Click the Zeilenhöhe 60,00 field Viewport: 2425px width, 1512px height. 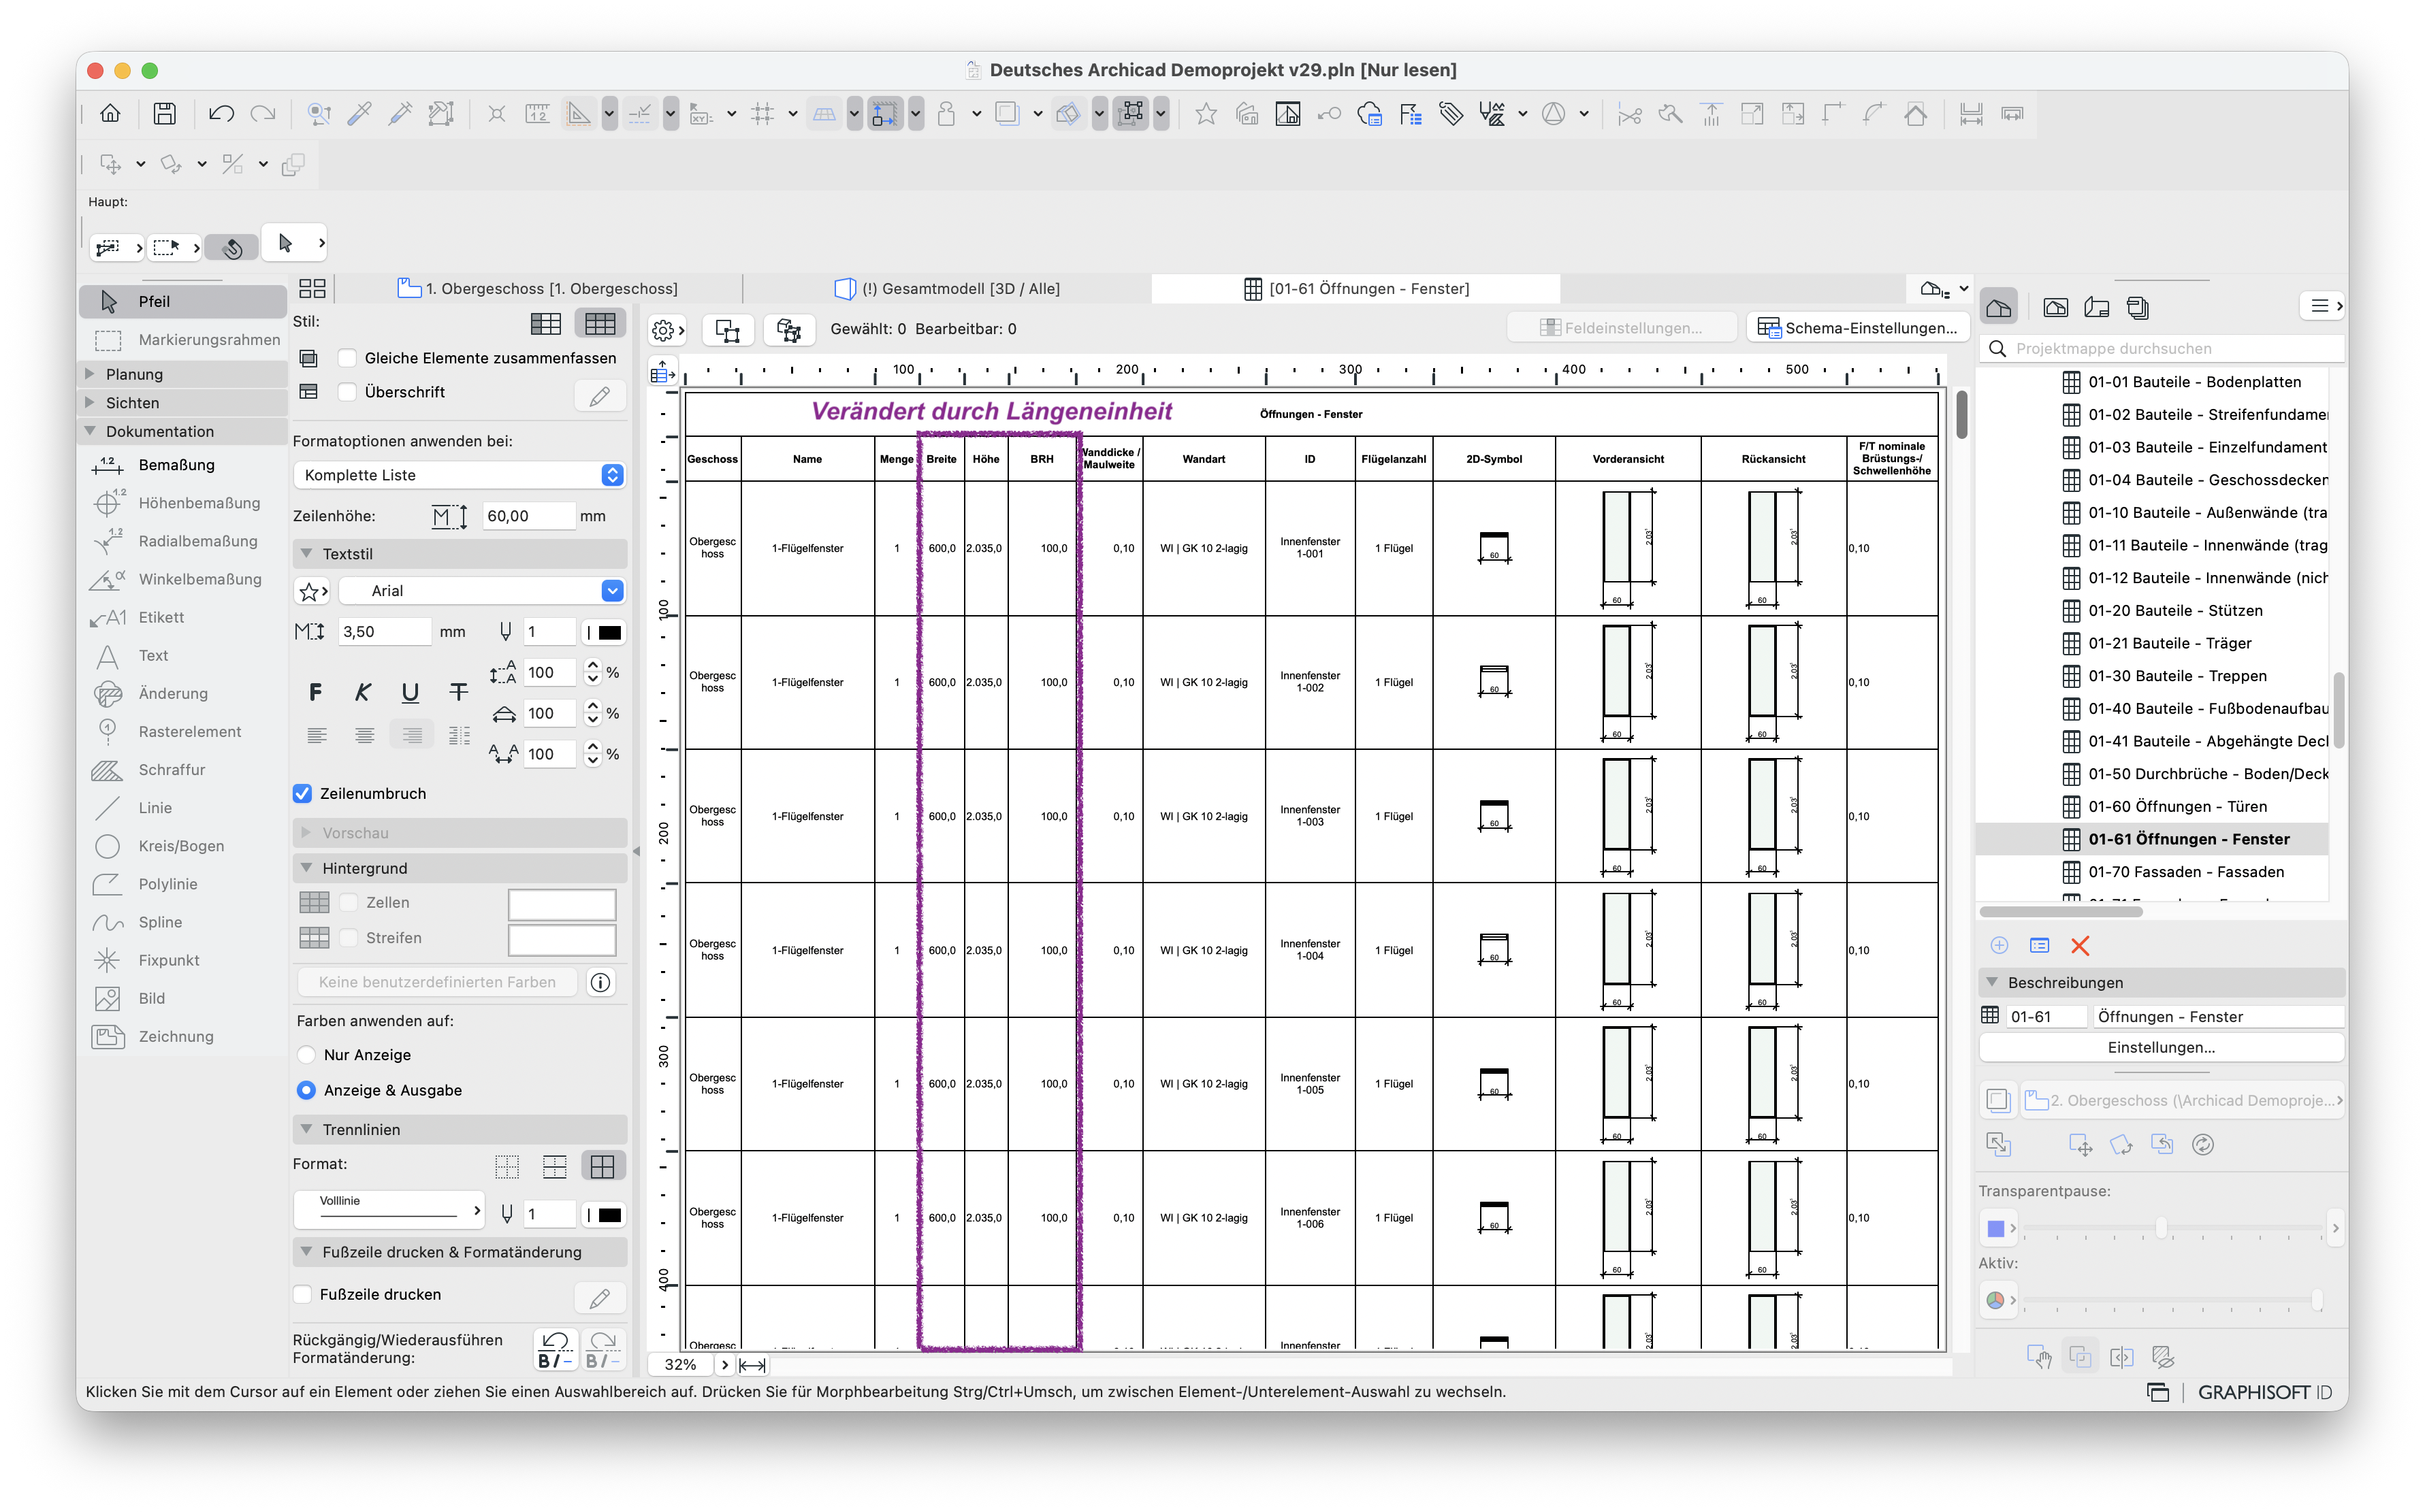(x=528, y=516)
